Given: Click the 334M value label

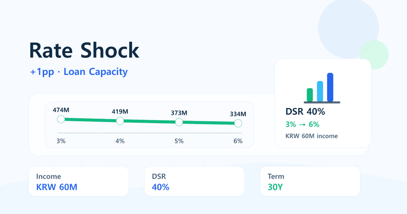Looking at the screenshot, I should (x=238, y=114).
